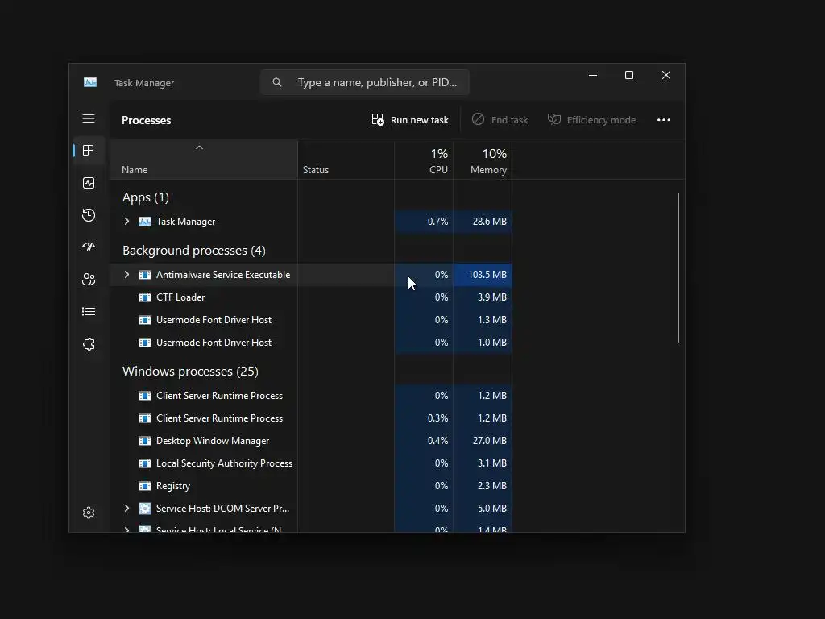Expand Antimalware Service Executable row
Viewport: 825px width, 619px height.
(x=126, y=275)
